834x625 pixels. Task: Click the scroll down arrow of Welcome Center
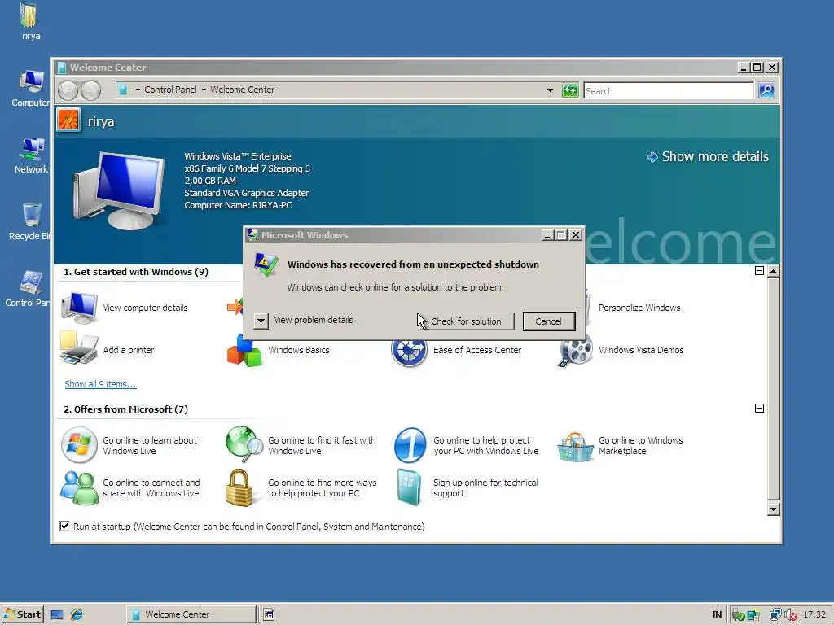tap(774, 509)
